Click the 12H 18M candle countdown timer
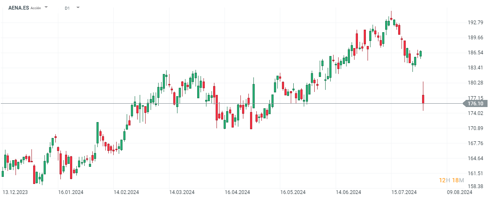This screenshot has width=493, height=199. [451, 180]
